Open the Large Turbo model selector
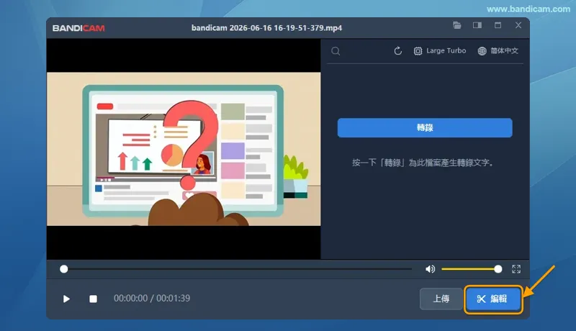The width and height of the screenshot is (576, 331). (x=440, y=51)
